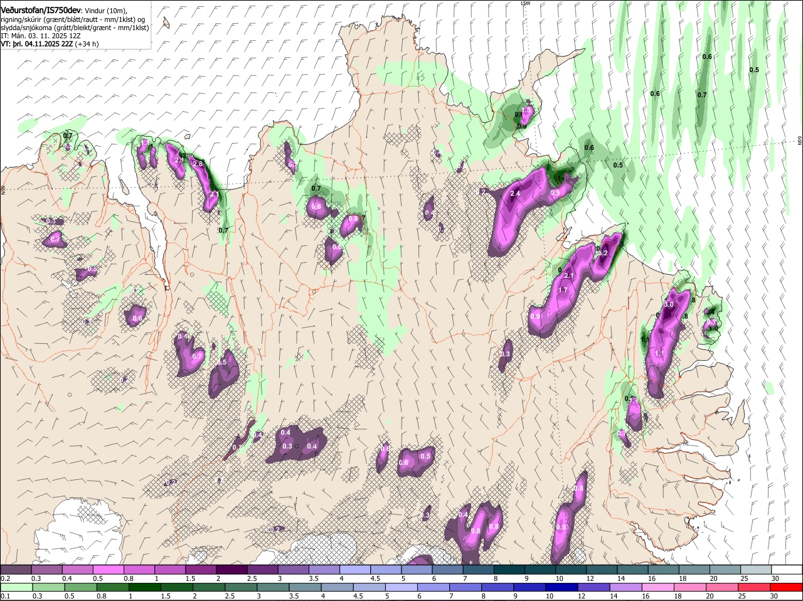Click the 1.0 value on the small island
Screen dimensions: 803x601
713,328
